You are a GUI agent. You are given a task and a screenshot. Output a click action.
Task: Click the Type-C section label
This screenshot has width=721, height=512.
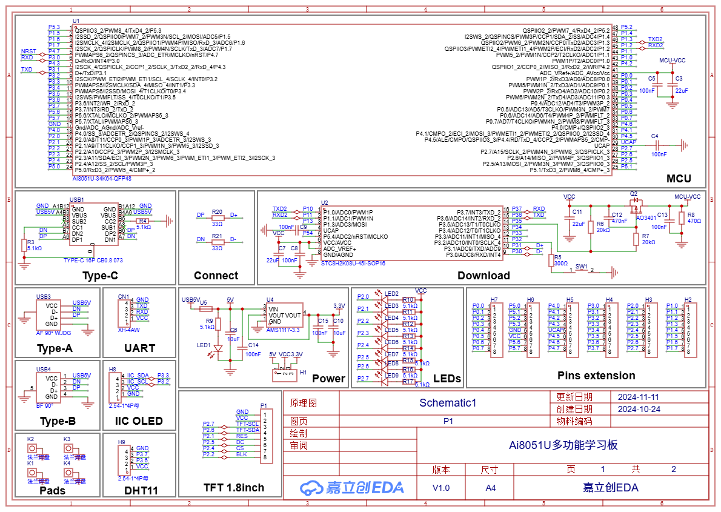click(x=100, y=276)
